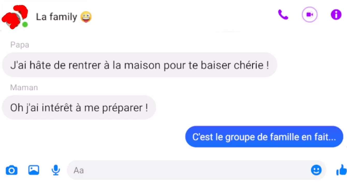Open the camera to take a photo

coord(12,170)
